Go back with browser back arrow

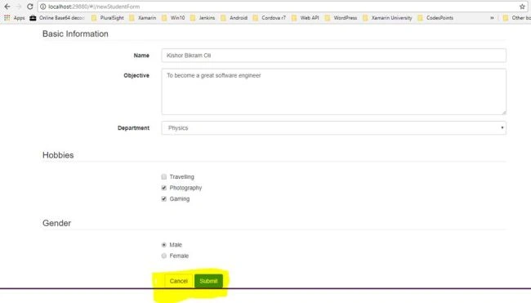point(7,7)
